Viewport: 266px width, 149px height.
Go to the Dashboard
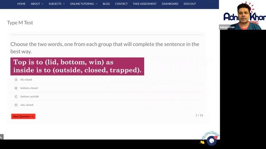170,4
